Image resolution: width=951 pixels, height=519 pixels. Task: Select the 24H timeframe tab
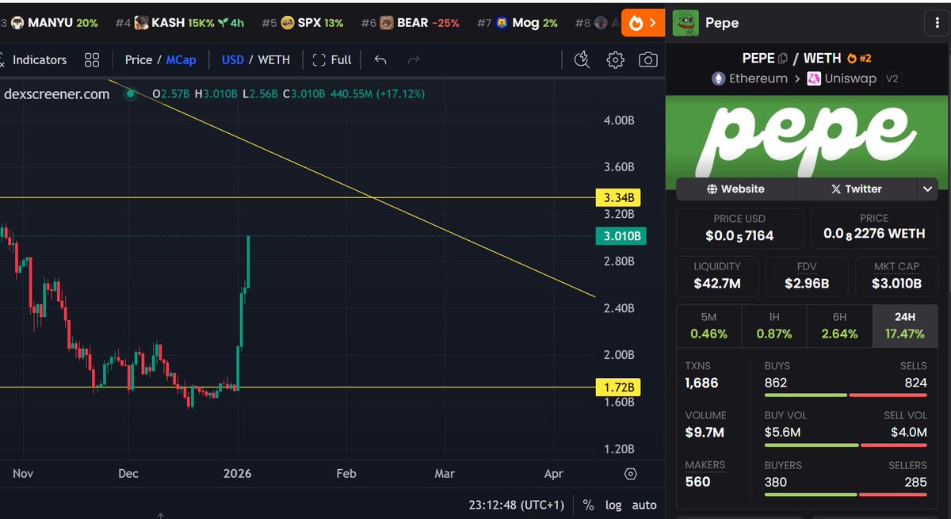(x=905, y=326)
